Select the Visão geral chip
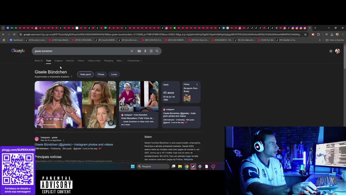Screen dimensions: 346x195 [85, 74]
